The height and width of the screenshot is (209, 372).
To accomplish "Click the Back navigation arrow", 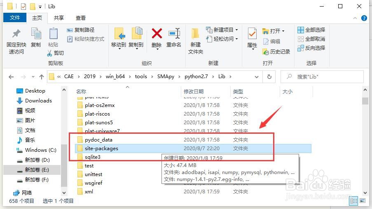I will 11,77.
